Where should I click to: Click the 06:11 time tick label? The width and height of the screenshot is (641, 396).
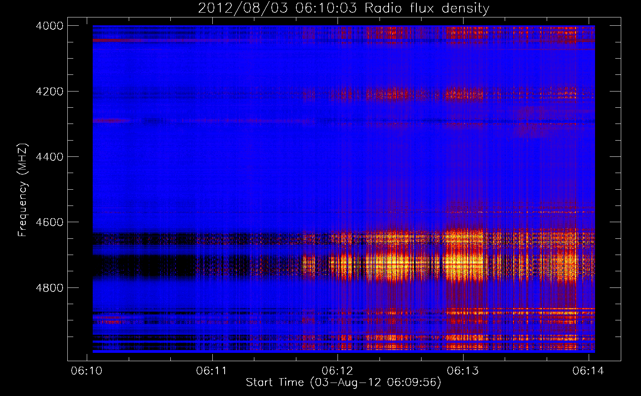tap(212, 371)
